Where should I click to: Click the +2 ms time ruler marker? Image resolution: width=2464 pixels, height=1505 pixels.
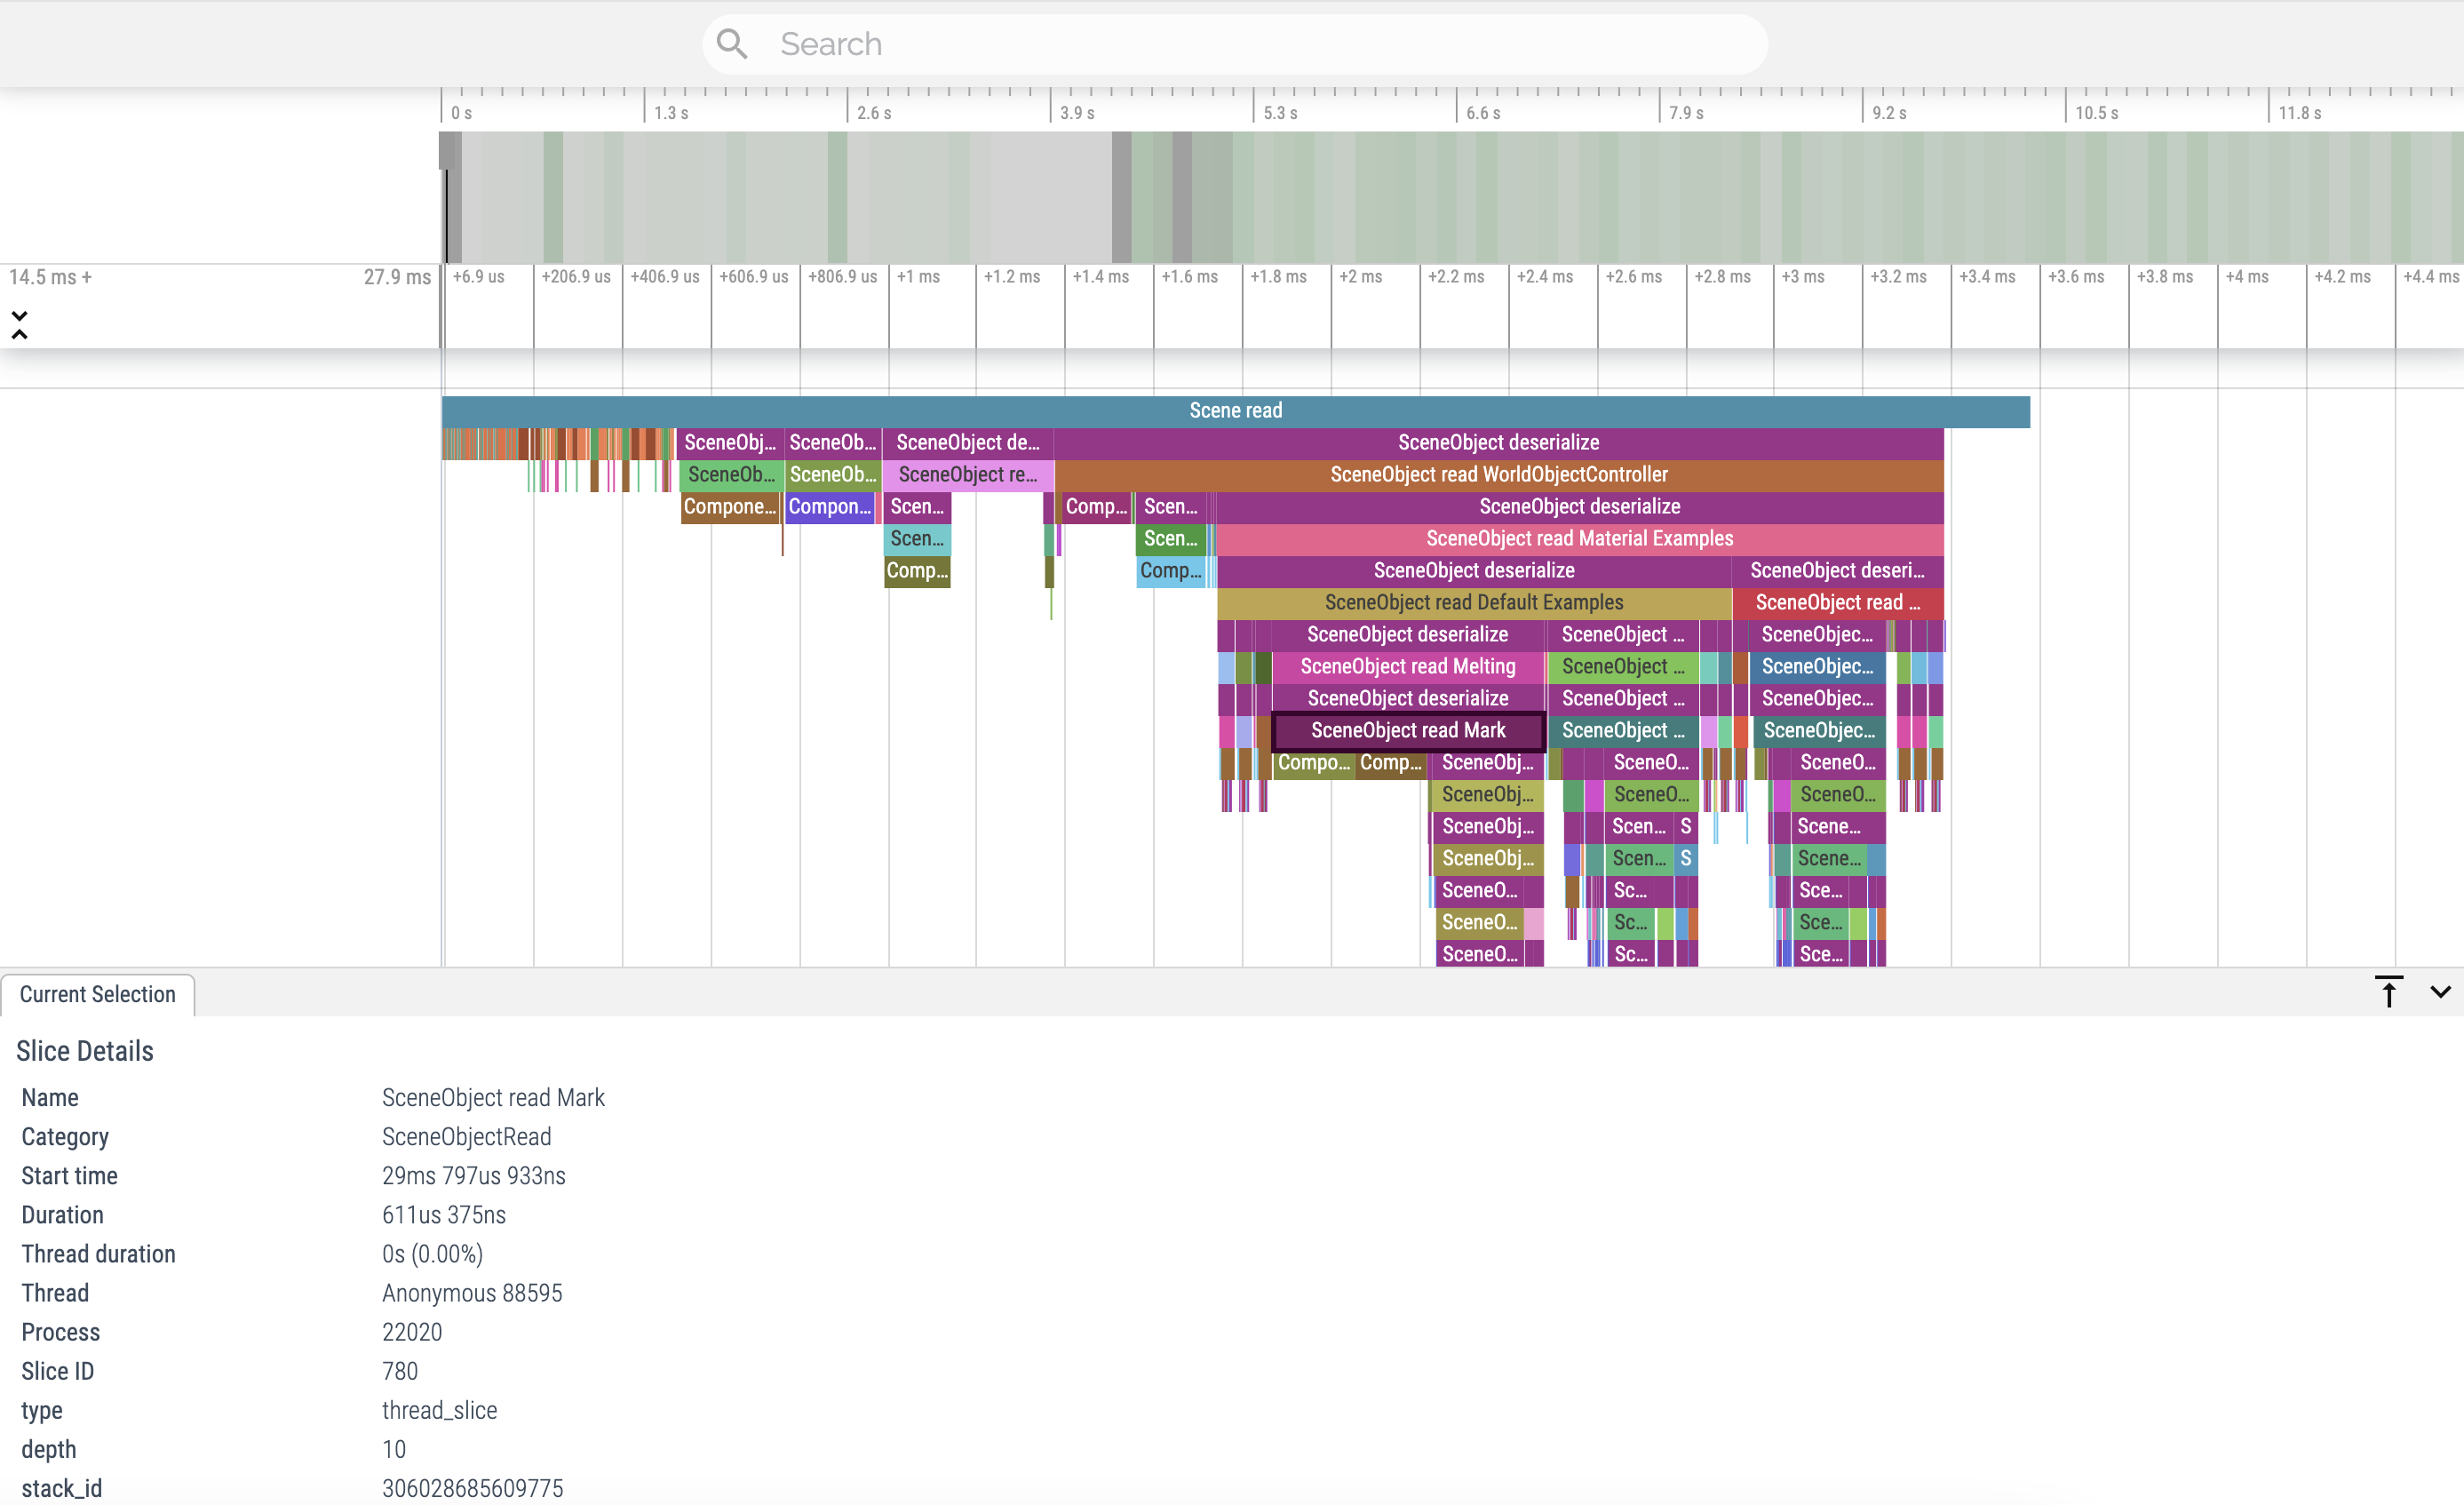click(1360, 277)
